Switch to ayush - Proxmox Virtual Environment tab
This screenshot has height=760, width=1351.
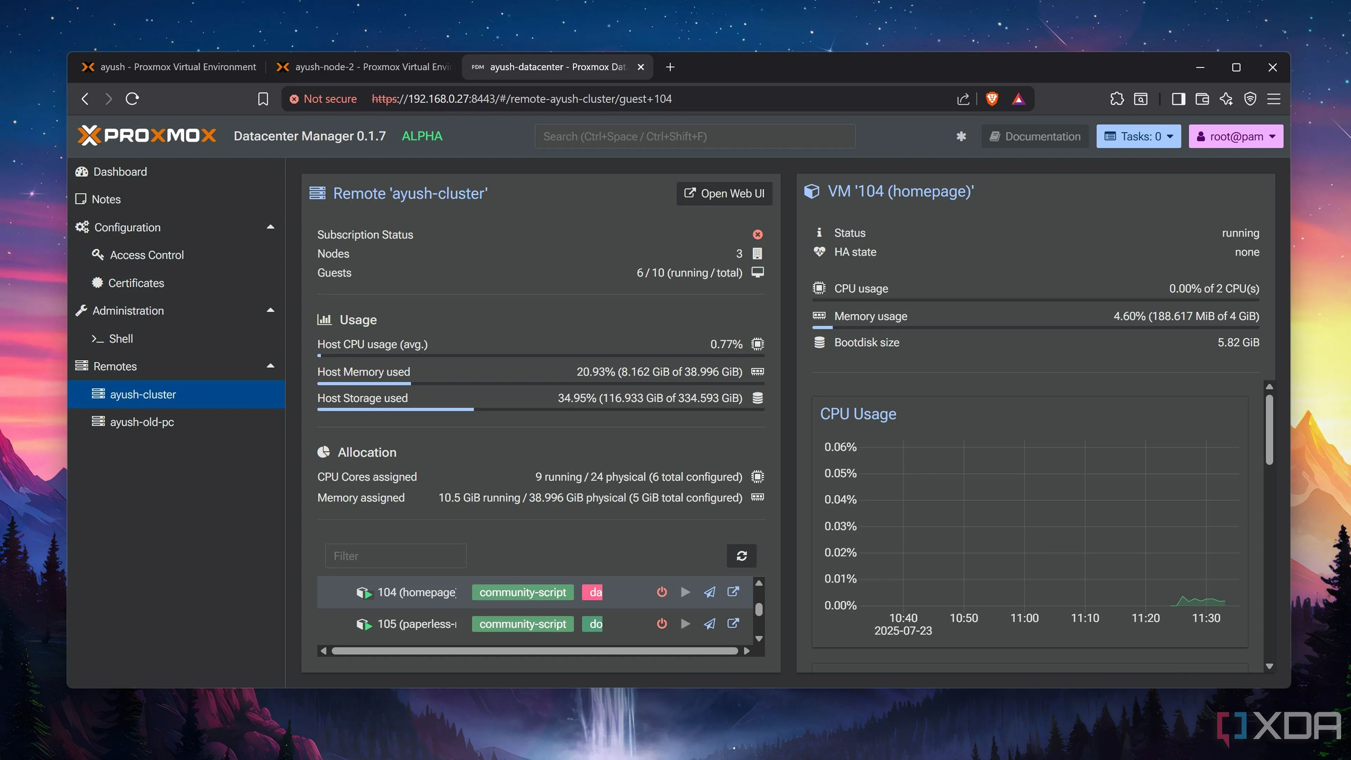[x=169, y=66]
